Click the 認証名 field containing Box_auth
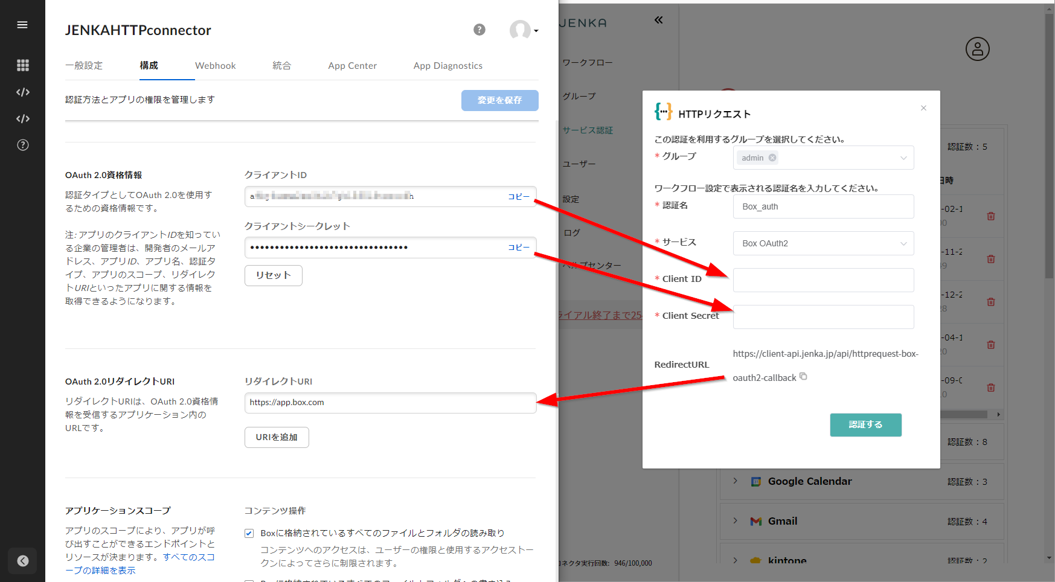 823,206
